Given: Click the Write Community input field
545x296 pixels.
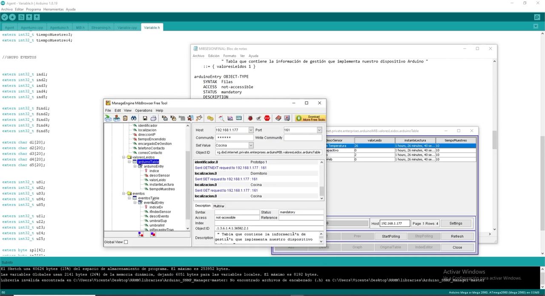Looking at the screenshot, I should pyautogui.click(x=303, y=138).
